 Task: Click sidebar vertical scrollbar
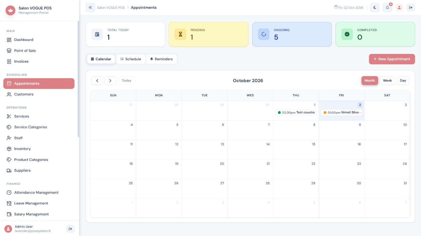pyautogui.click(x=78, y=79)
